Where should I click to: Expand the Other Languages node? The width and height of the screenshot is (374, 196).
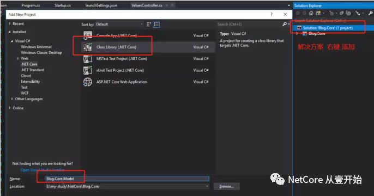point(12,99)
